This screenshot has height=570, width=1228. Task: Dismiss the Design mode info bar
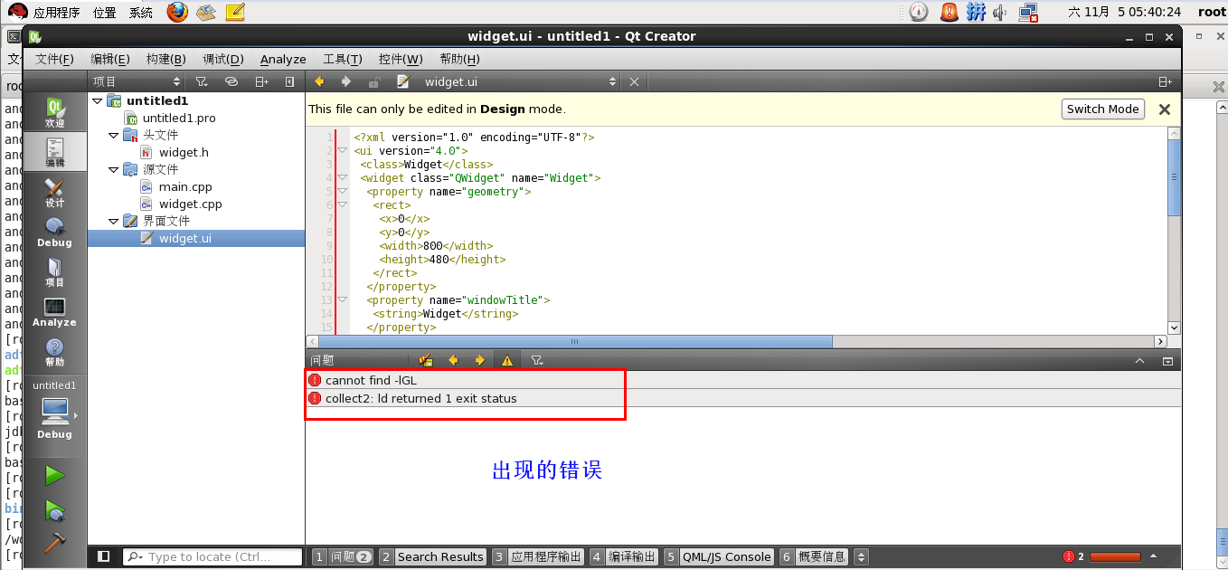pos(1165,109)
